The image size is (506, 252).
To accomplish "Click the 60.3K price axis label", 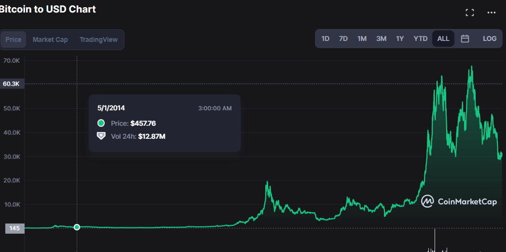I will 12,84.
